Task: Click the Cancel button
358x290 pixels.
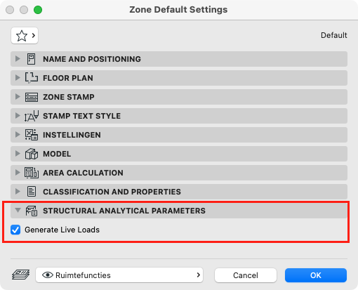Action: [246, 275]
